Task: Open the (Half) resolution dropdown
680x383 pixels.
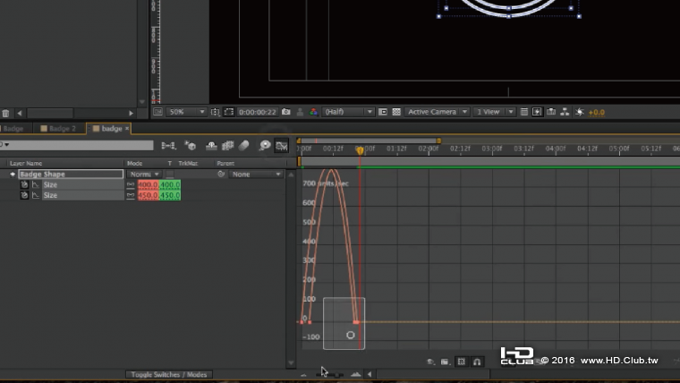Action: coord(348,112)
